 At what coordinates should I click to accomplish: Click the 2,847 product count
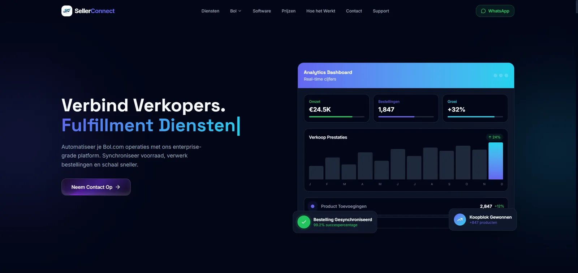486,206
